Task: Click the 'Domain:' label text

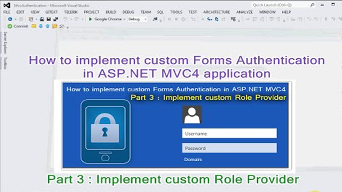Action: 193,160
